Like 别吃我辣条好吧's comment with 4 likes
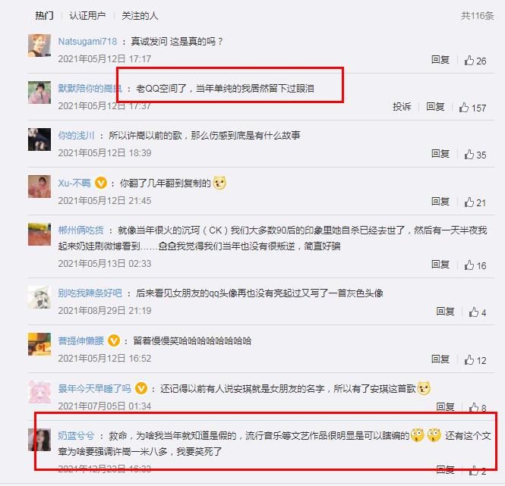The width and height of the screenshot is (505, 486). click(474, 312)
